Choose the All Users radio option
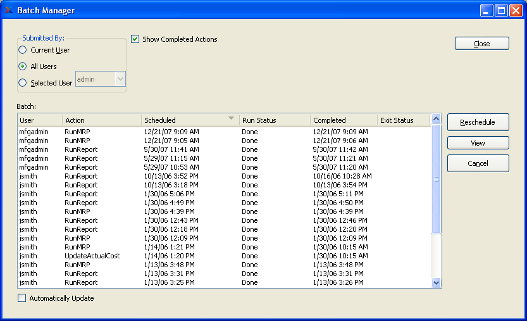The width and height of the screenshot is (527, 321). (x=23, y=66)
